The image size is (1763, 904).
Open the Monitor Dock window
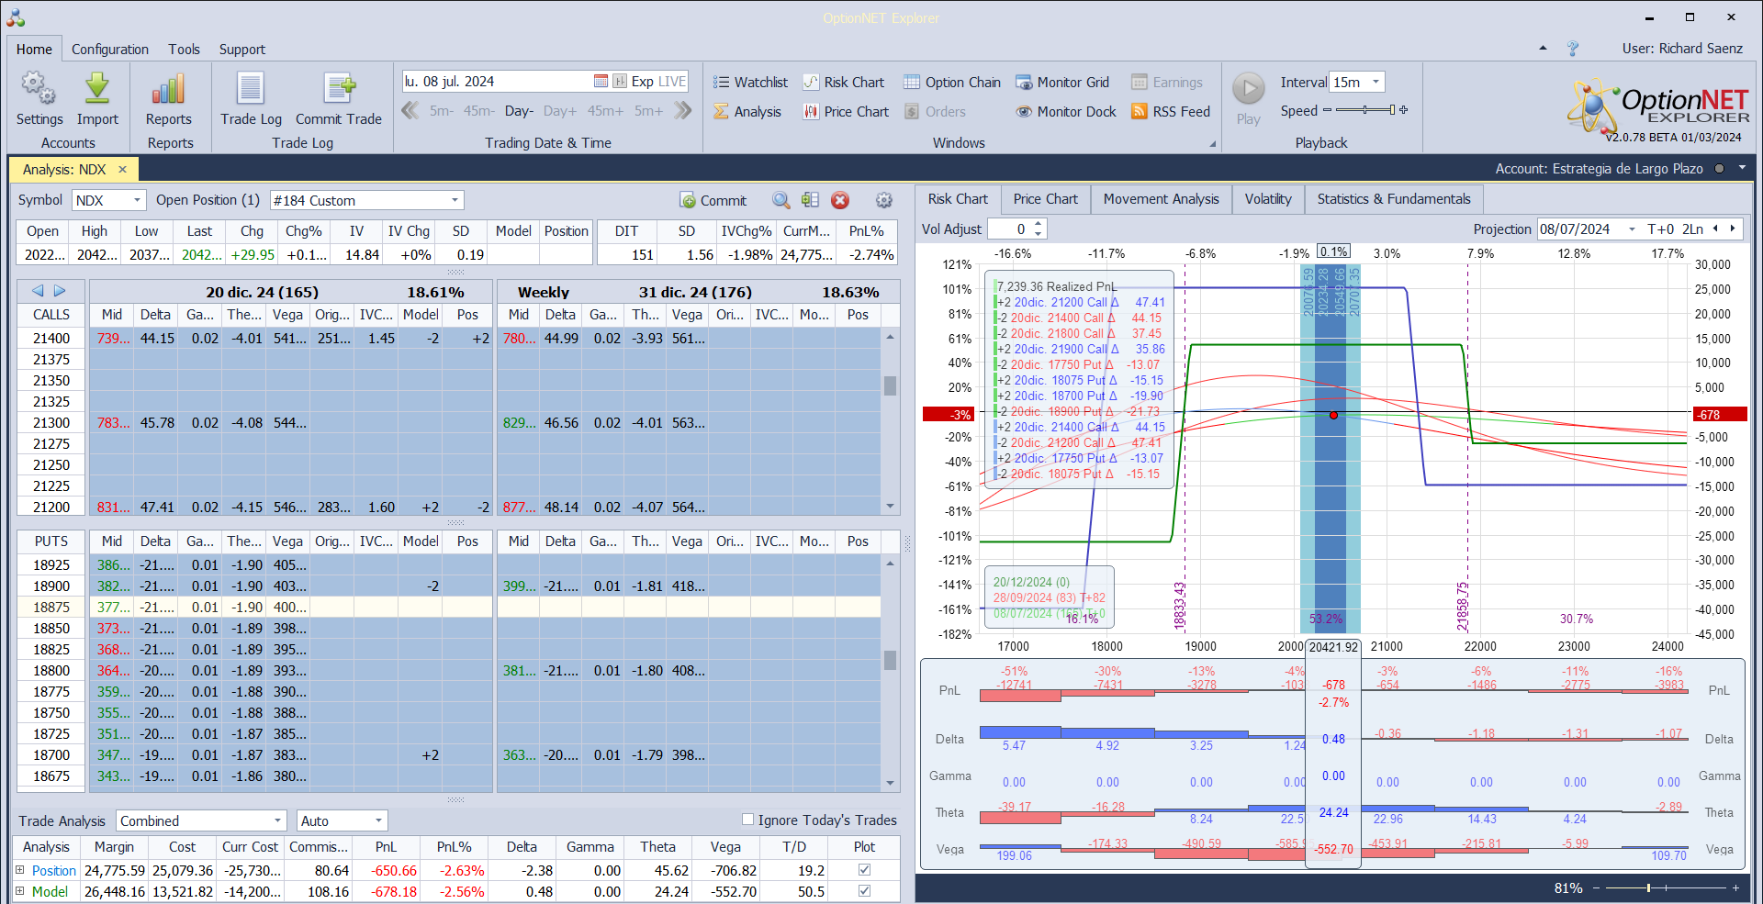[x=1066, y=111]
